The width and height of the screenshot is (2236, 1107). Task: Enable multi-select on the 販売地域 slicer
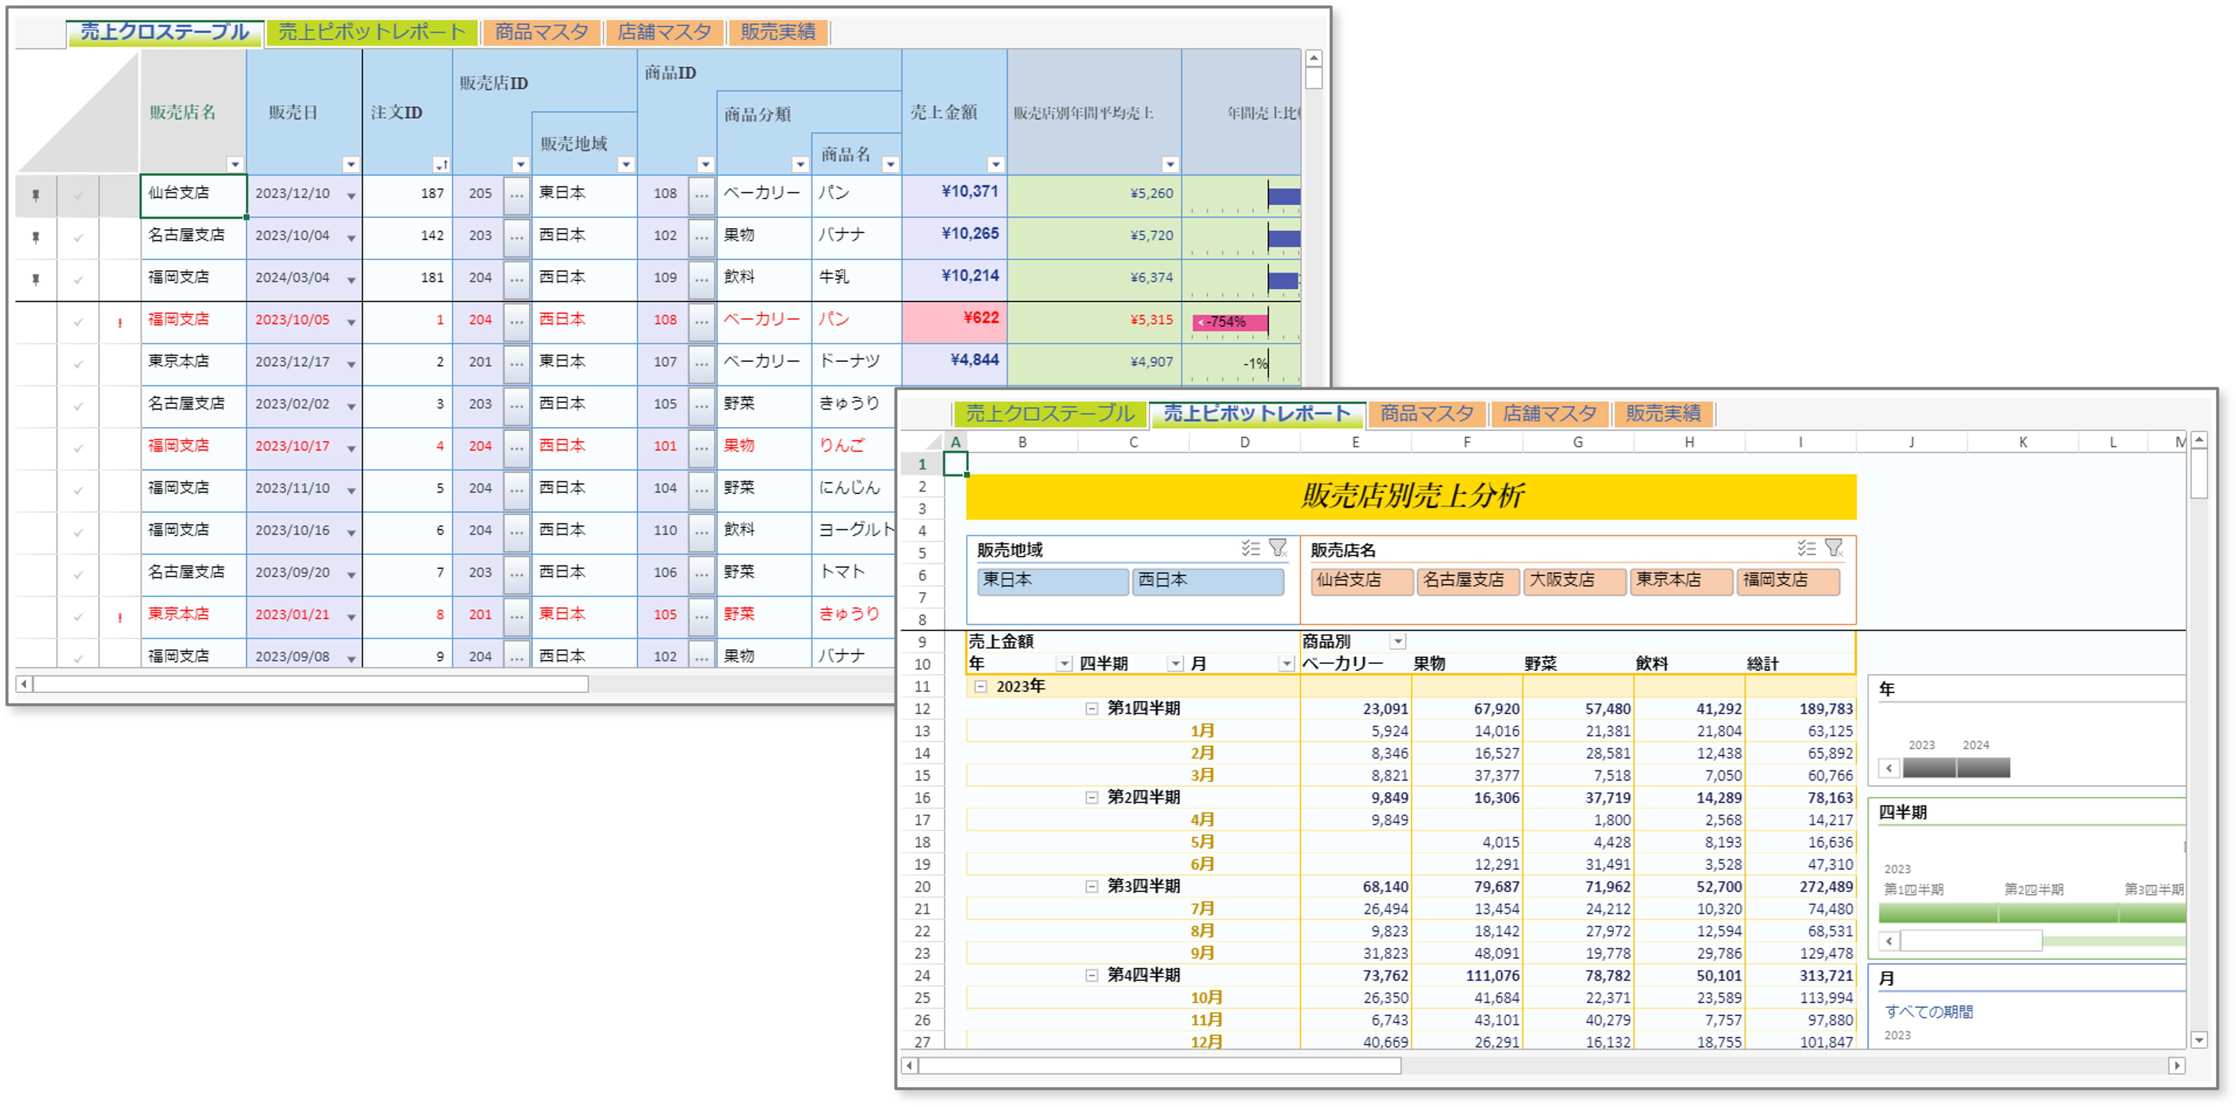point(1251,548)
